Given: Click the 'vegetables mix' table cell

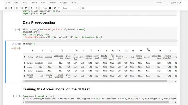Looking at the screenshot, I should pos(58,57).
